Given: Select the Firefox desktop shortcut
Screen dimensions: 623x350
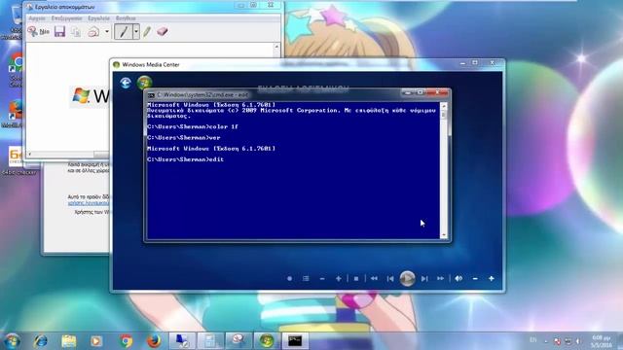Looking at the screenshot, I should click(15, 114).
